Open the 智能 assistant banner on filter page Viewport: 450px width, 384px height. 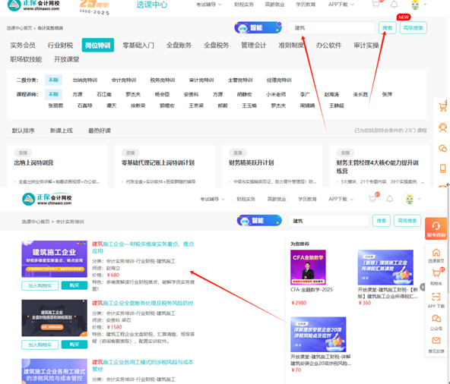(258, 28)
